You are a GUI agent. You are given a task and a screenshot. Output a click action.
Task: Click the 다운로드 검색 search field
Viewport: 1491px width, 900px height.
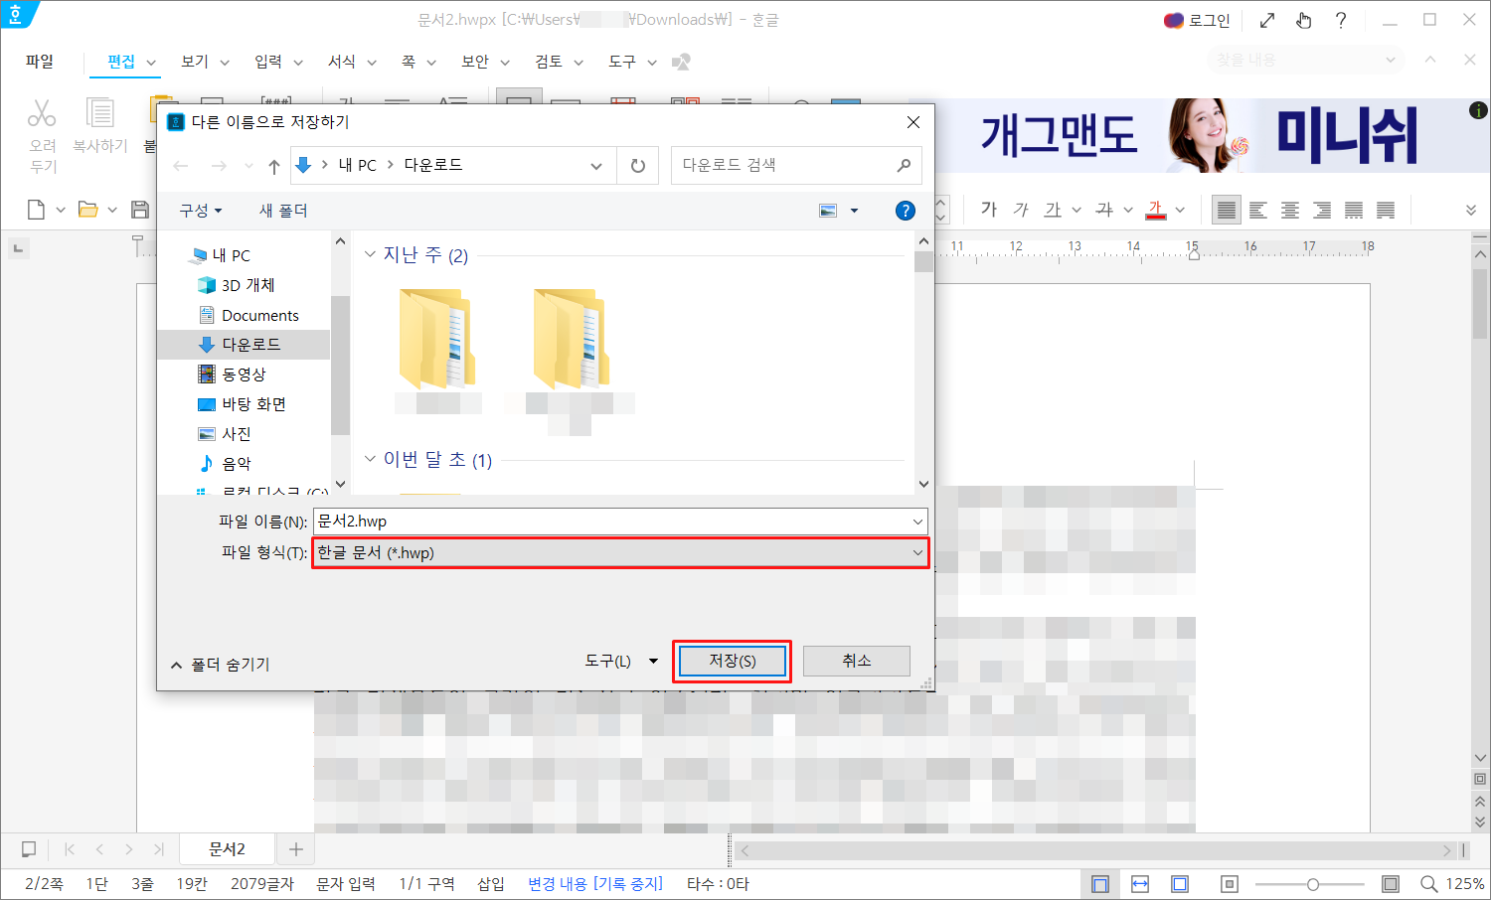coord(796,166)
